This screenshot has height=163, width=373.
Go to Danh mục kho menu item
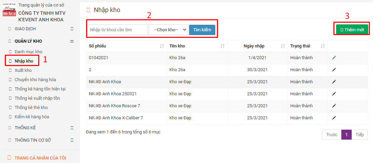29,52
